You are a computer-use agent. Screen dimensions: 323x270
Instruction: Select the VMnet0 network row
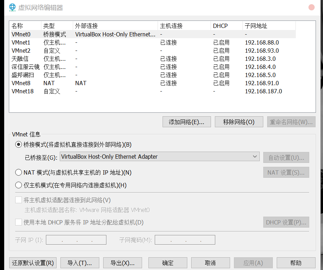point(153,34)
